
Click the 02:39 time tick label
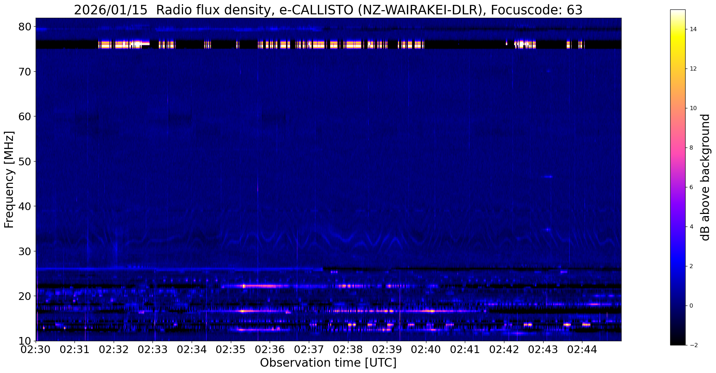pyautogui.click(x=387, y=350)
